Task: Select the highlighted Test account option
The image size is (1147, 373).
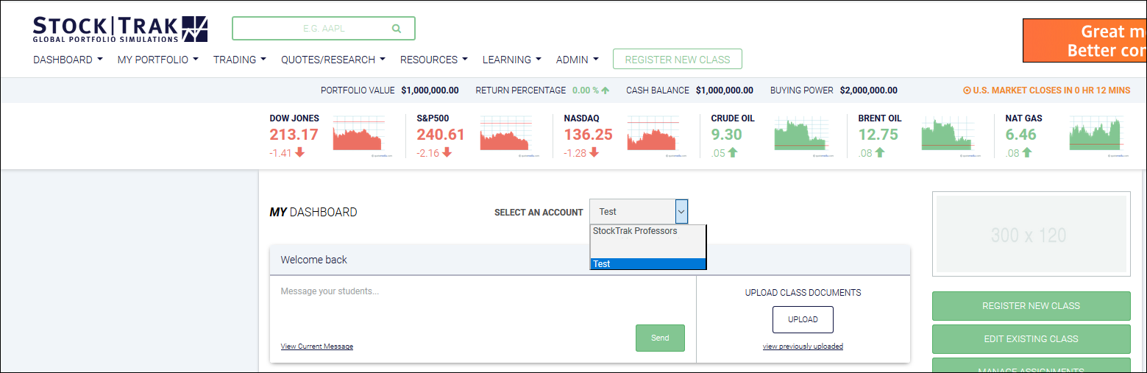Action: [x=648, y=264]
